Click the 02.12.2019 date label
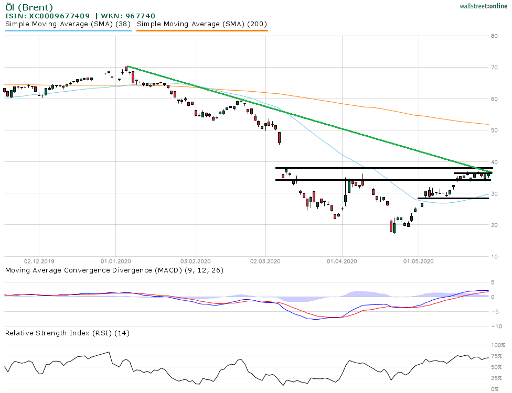Viewport: 512px width, 393px height. pos(39,260)
